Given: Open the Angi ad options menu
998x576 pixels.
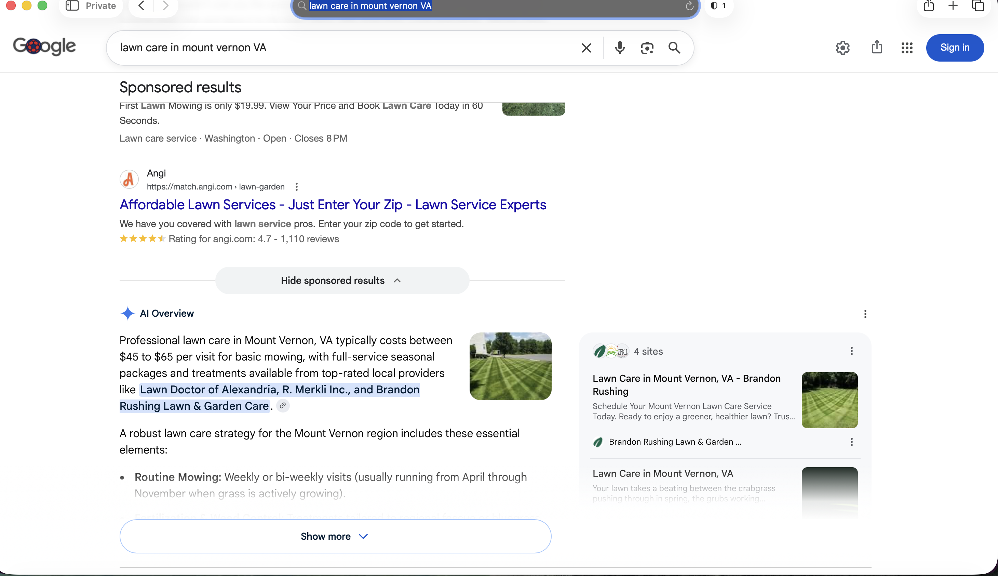Looking at the screenshot, I should (x=296, y=187).
